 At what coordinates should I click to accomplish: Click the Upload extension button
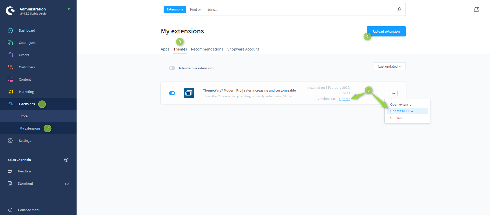(x=386, y=31)
